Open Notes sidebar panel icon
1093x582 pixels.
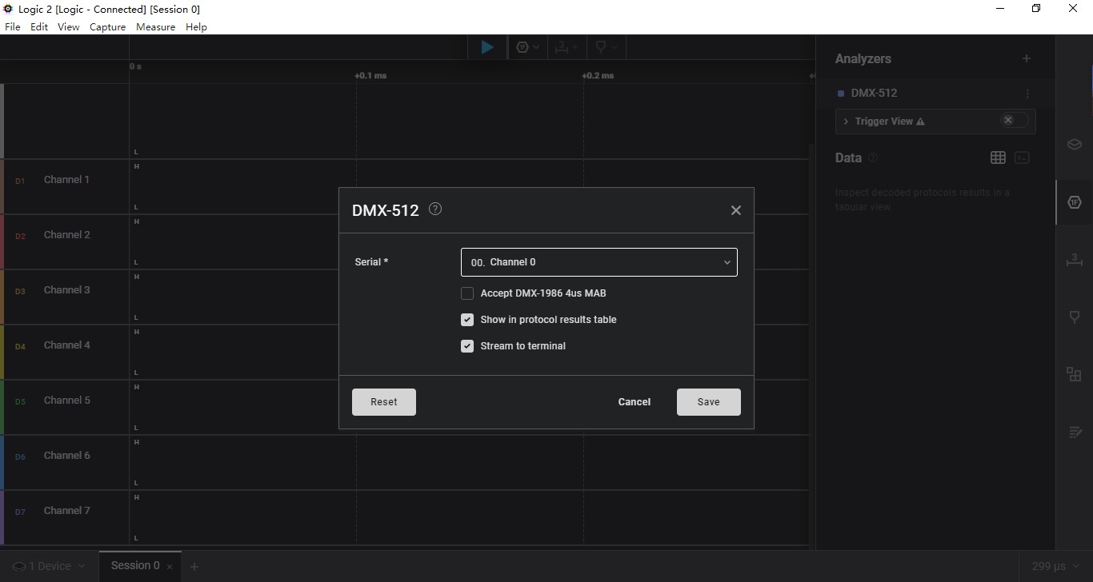click(x=1074, y=433)
